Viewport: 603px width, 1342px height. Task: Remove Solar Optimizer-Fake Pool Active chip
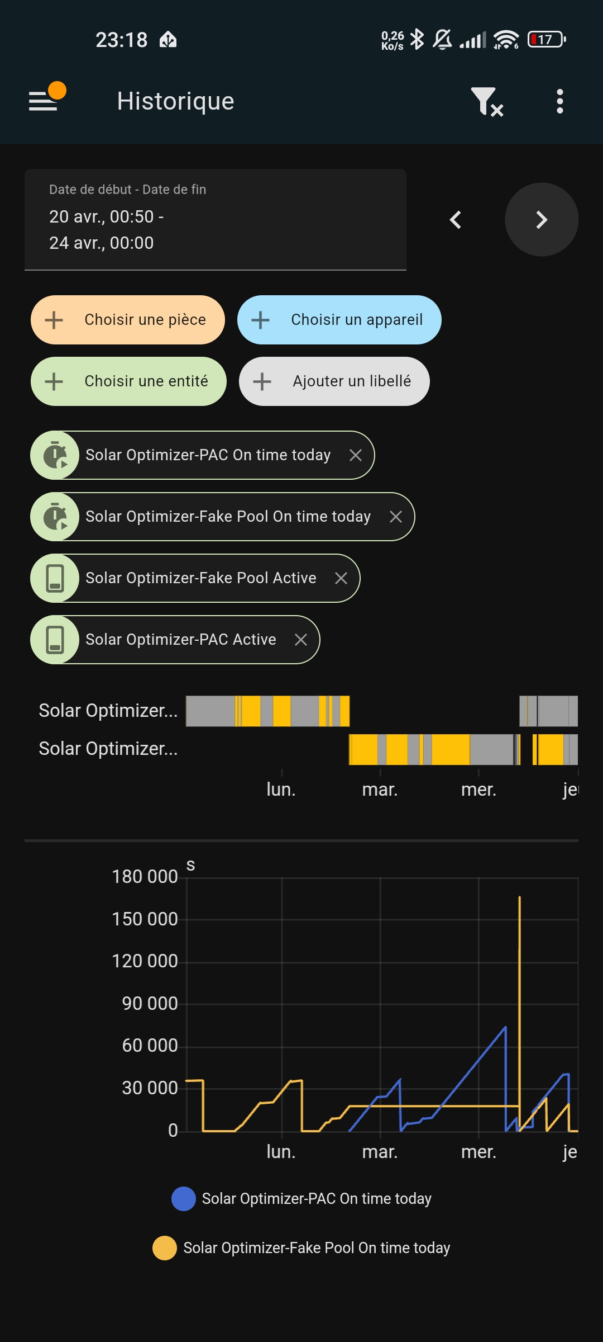tap(341, 578)
